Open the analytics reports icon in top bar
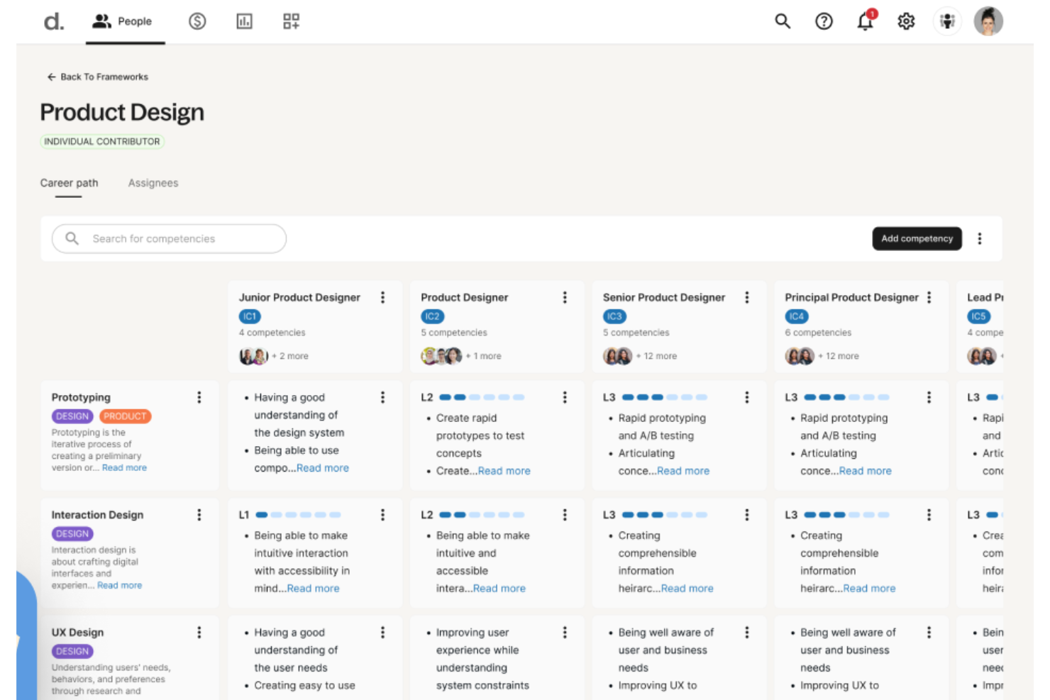 [244, 21]
